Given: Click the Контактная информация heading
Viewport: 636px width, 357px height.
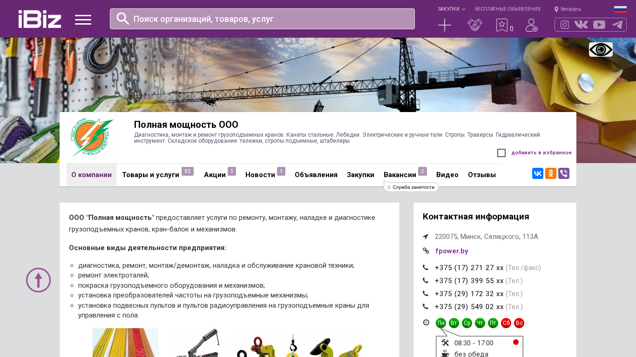Looking at the screenshot, I should 476,217.
